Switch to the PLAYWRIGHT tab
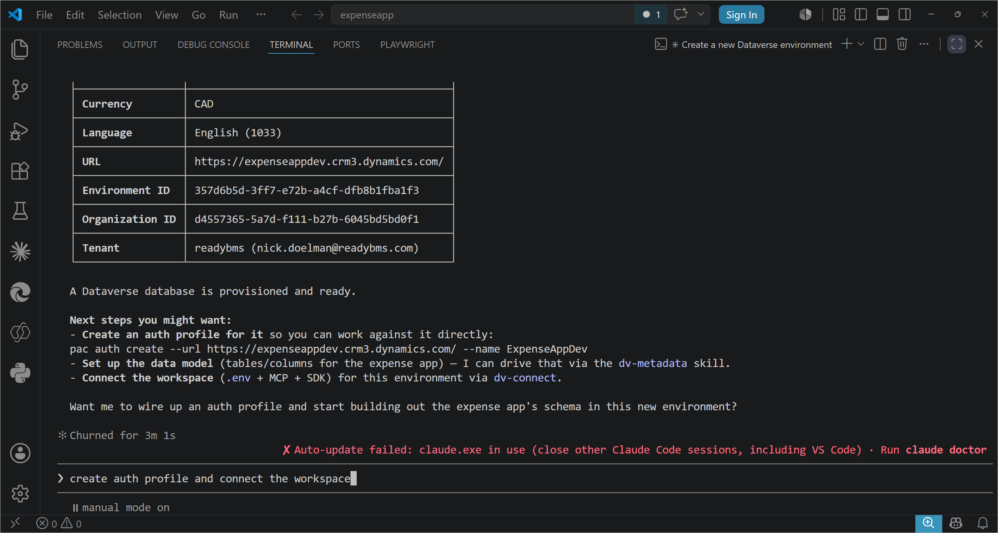Screen dimensions: 998x533 click(x=407, y=45)
